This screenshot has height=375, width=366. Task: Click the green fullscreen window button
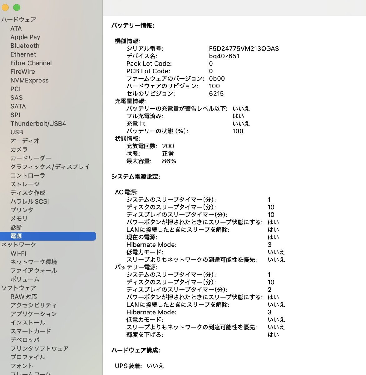coord(17,7)
